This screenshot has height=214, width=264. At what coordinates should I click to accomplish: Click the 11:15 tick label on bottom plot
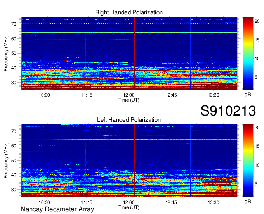[x=87, y=202]
